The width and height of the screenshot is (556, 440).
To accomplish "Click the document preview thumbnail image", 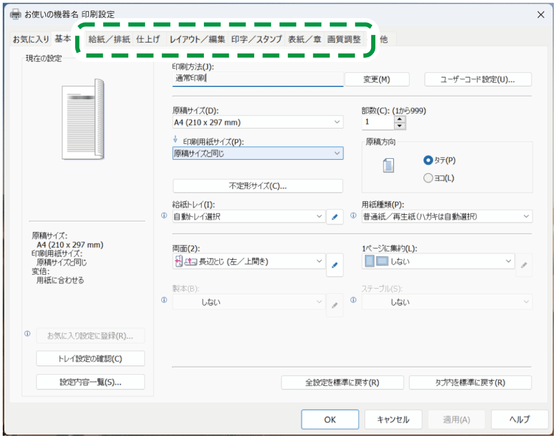I will click(x=83, y=120).
